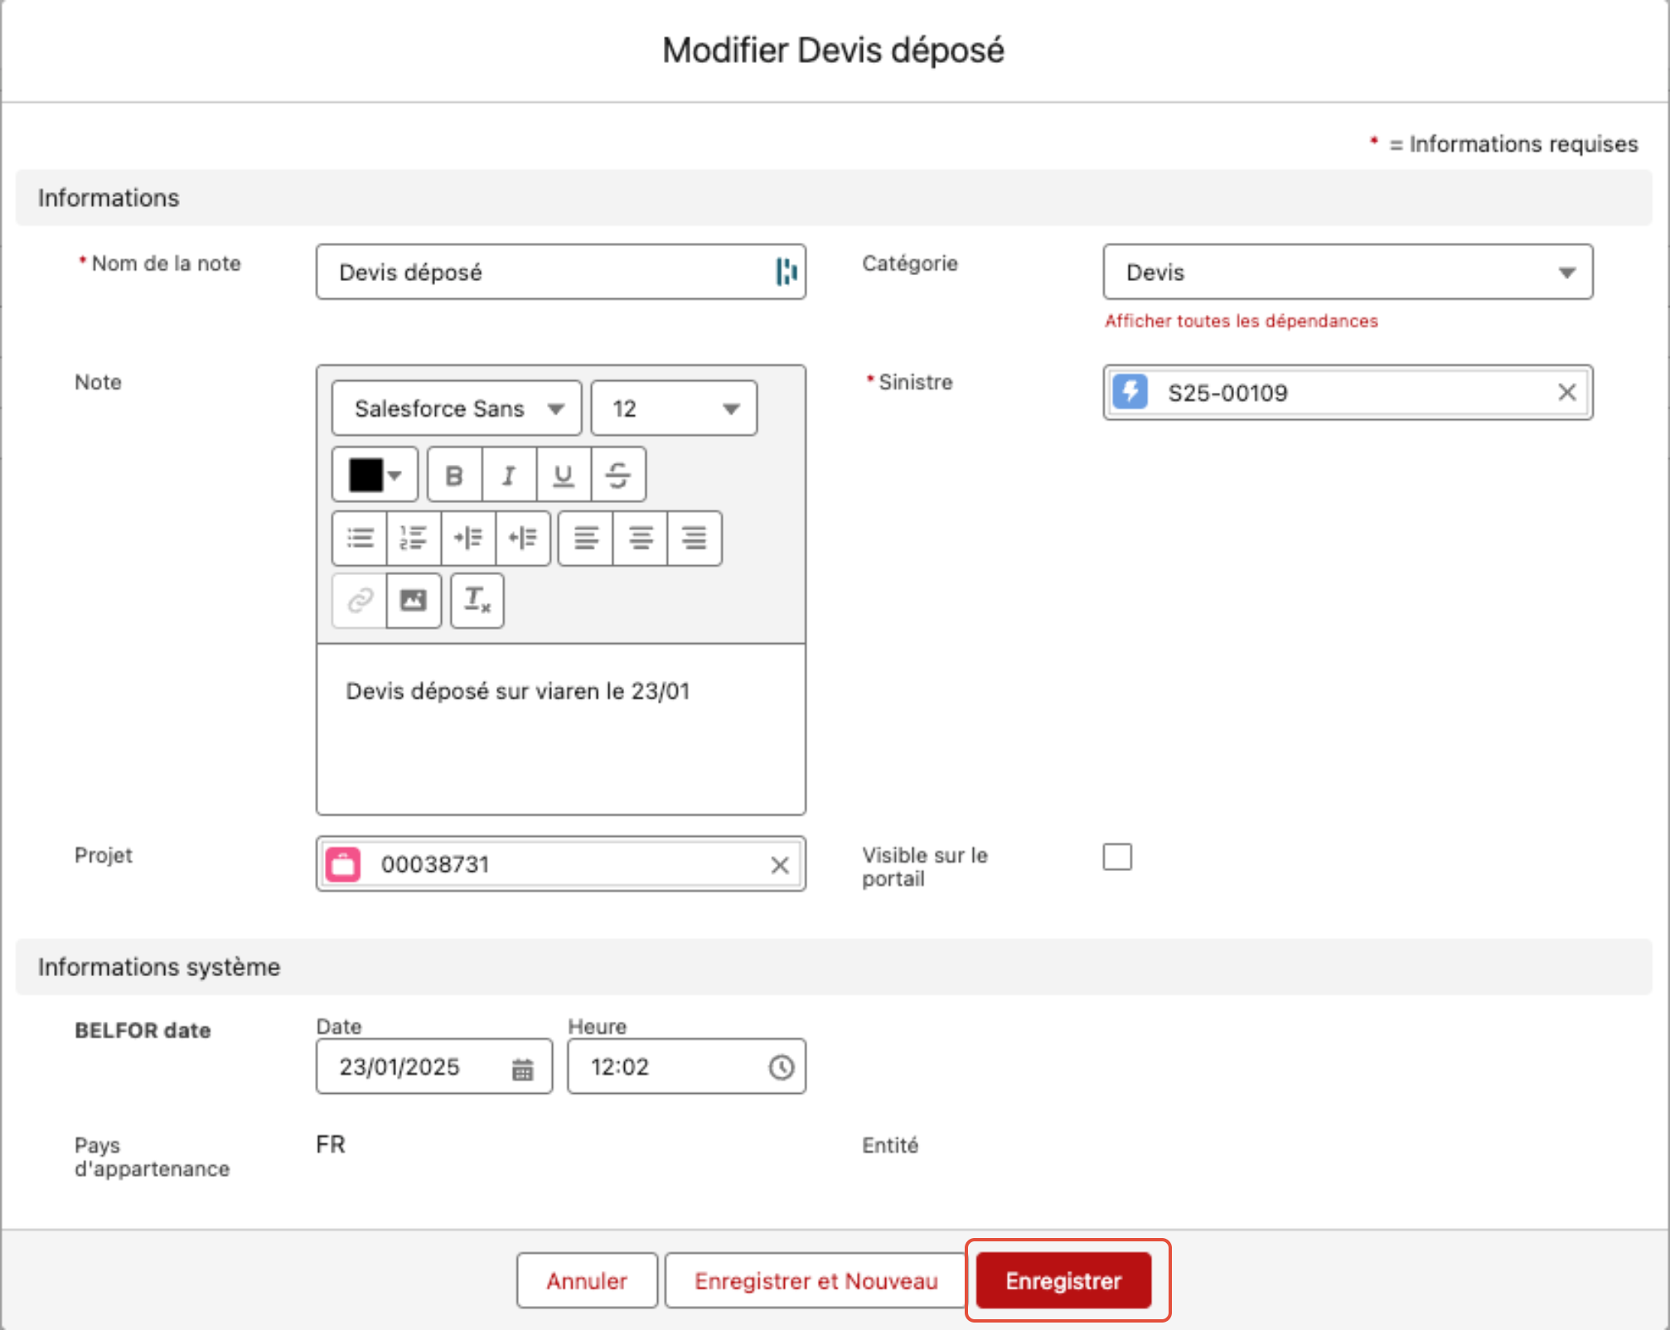1670x1330 pixels.
Task: Click the insert link icon
Action: [x=360, y=600]
